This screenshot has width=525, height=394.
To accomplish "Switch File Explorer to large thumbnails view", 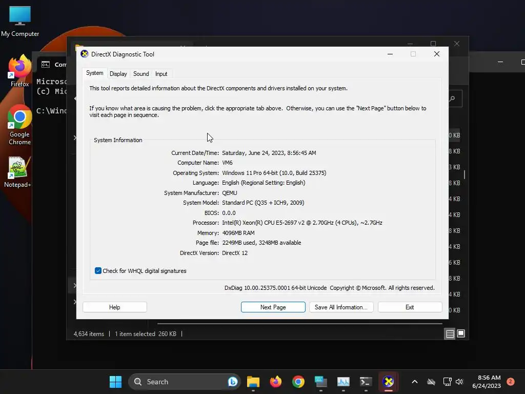I will [x=461, y=333].
